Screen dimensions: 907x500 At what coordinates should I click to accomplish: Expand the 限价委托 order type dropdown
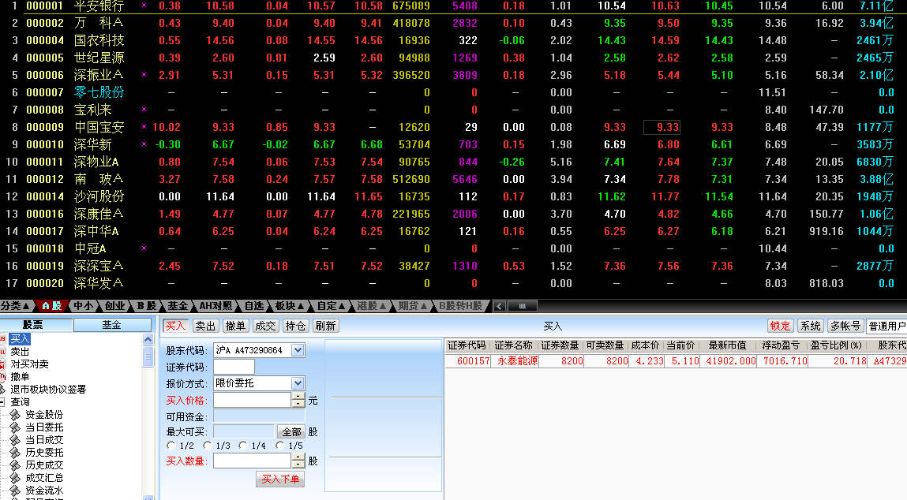pos(298,382)
